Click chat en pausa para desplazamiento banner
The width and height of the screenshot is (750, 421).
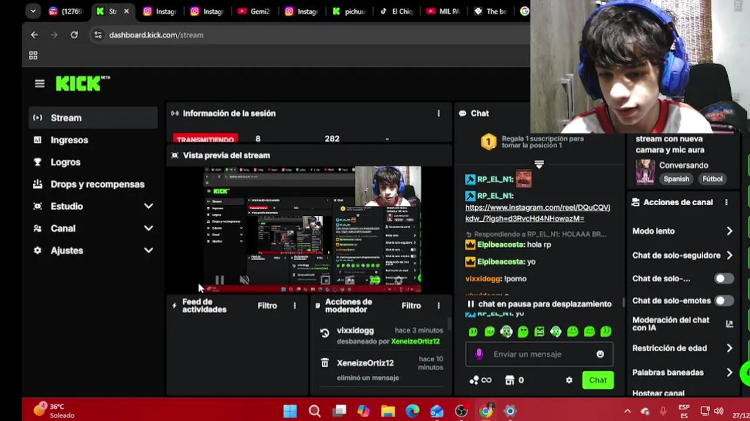point(539,304)
